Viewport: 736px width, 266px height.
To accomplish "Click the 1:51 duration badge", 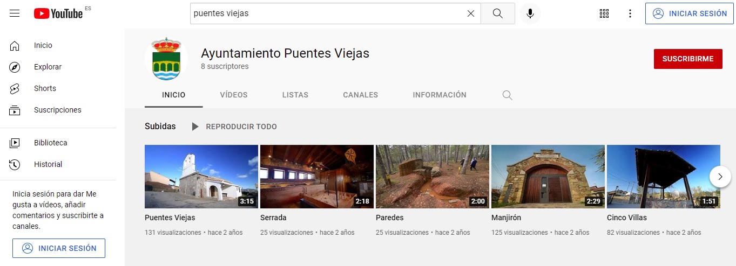I will point(709,201).
